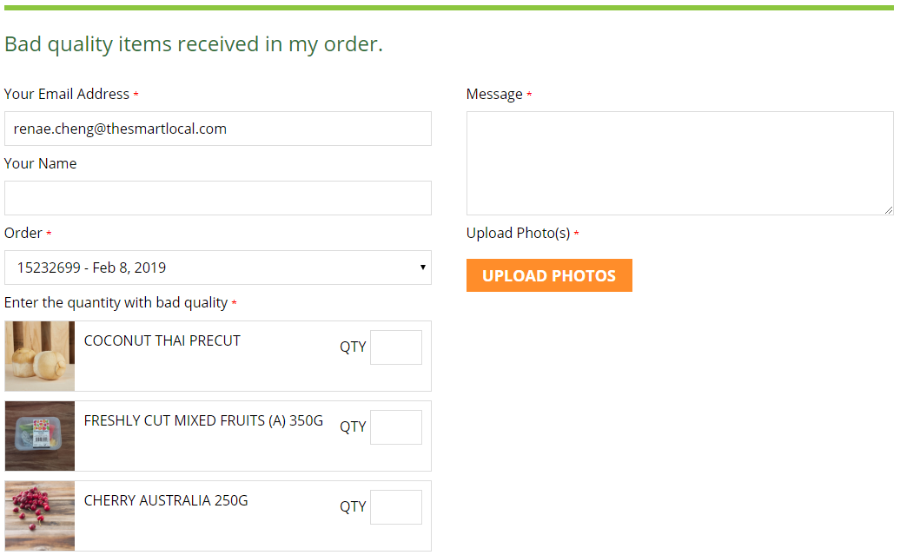The height and width of the screenshot is (555, 900).
Task: Click the Cherry Australia 250G name
Action: [166, 500]
